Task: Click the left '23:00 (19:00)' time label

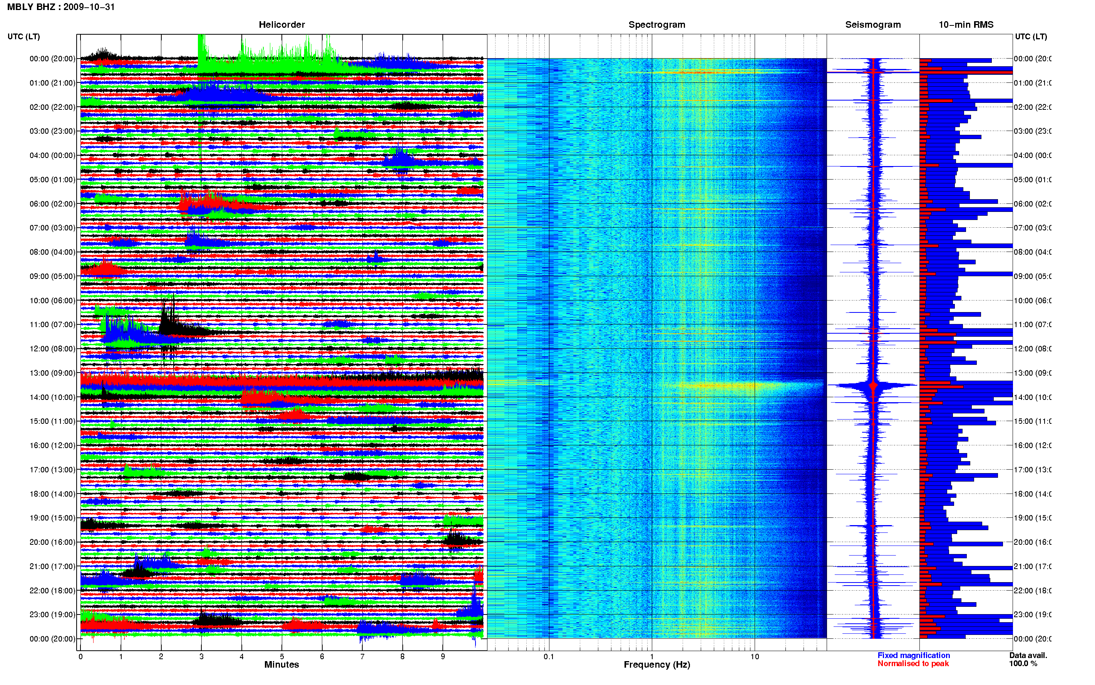Action: tap(52, 615)
